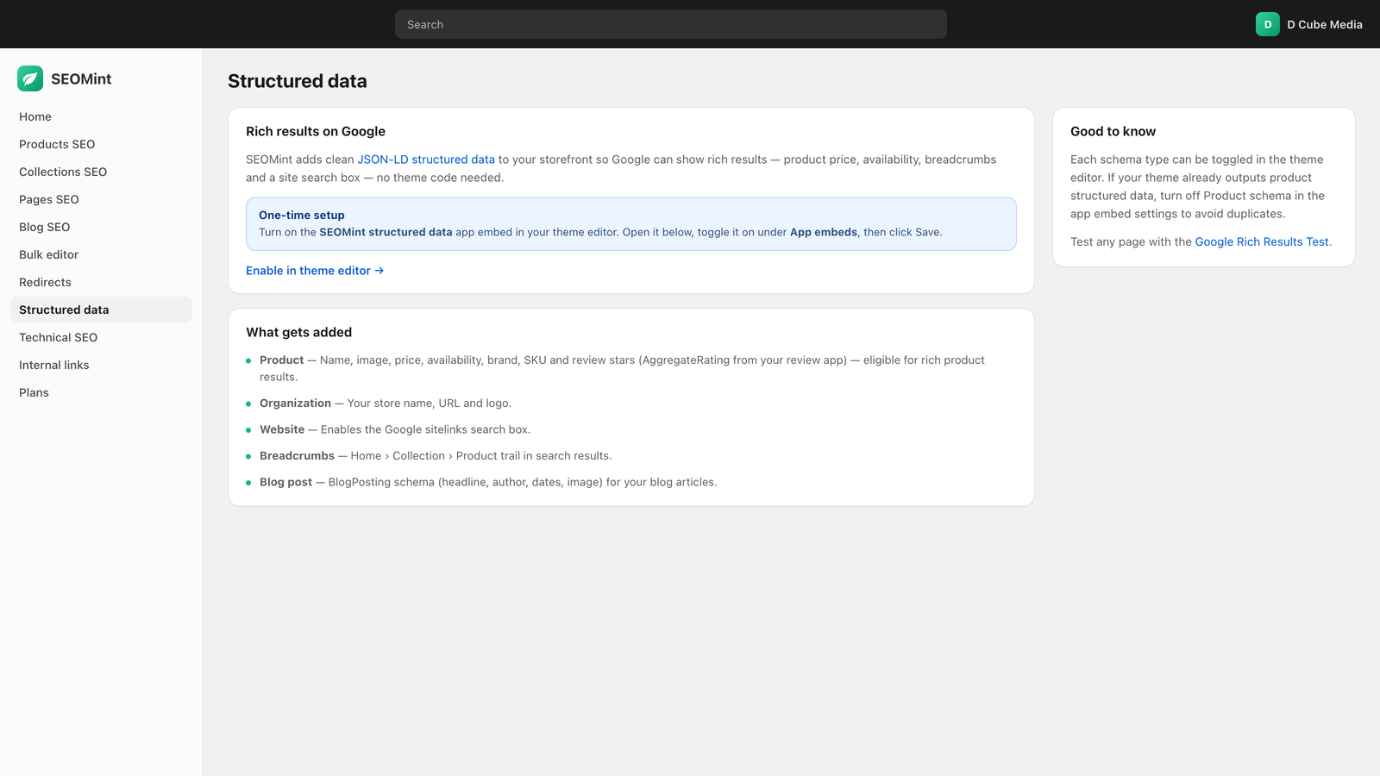The image size is (1380, 776).
Task: Go to Products SEO
Action: coord(101,144)
